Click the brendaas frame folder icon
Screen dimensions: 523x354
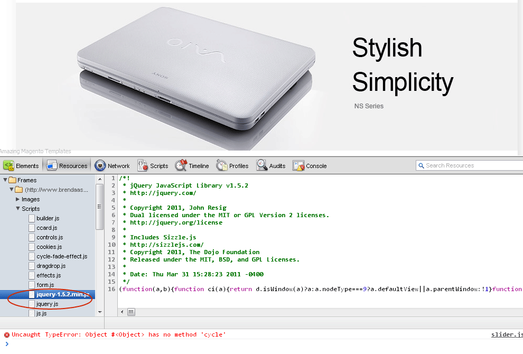19,190
